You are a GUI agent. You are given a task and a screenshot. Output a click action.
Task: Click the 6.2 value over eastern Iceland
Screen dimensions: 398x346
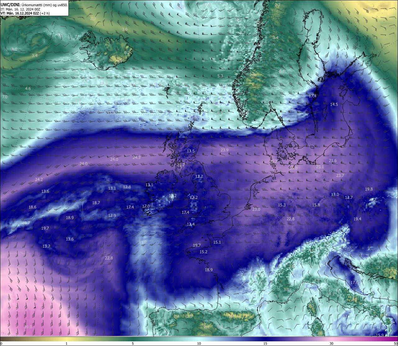(127, 53)
